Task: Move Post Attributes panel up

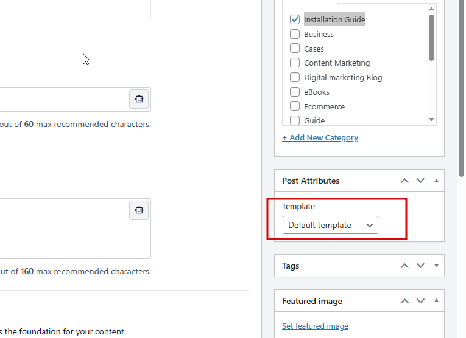Action: [404, 181]
